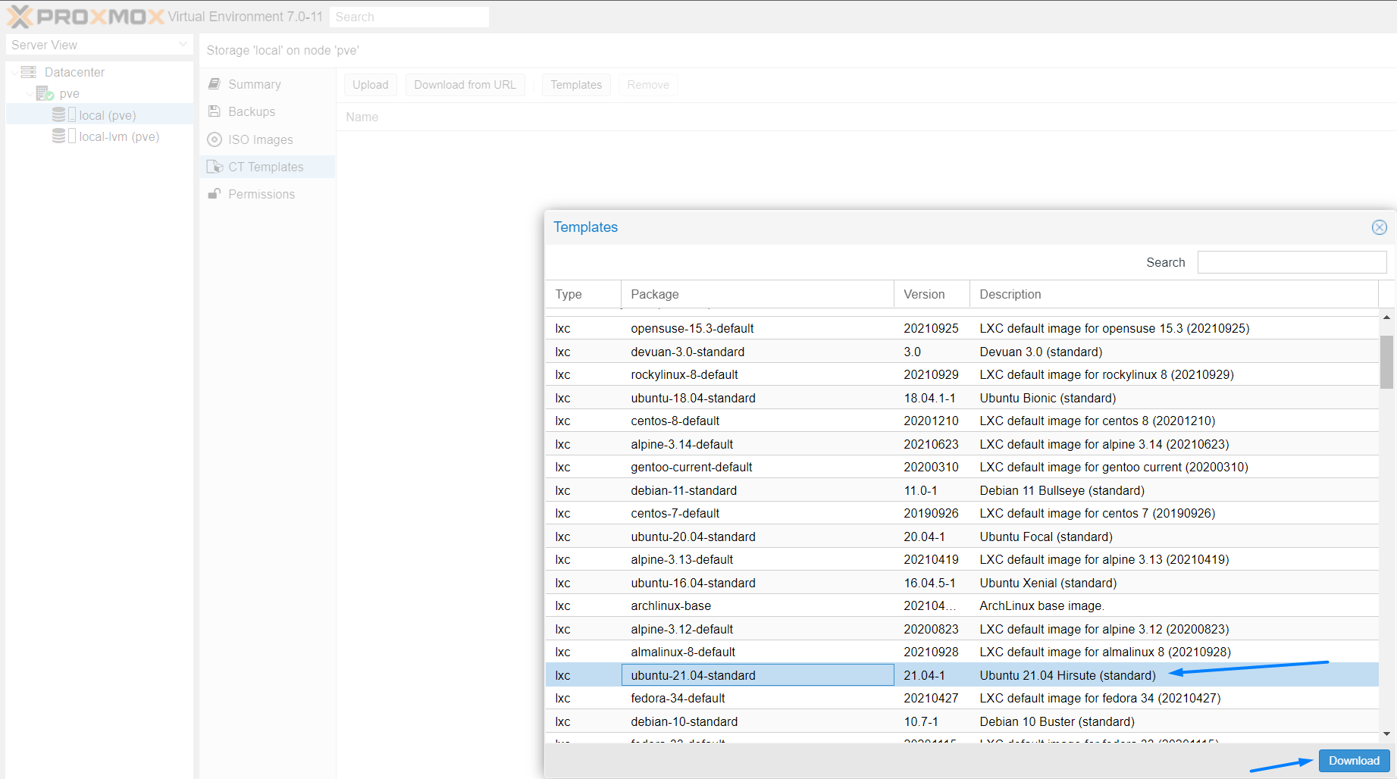Click the template list scrollbar thumb
This screenshot has width=1397, height=779.
pos(1386,362)
